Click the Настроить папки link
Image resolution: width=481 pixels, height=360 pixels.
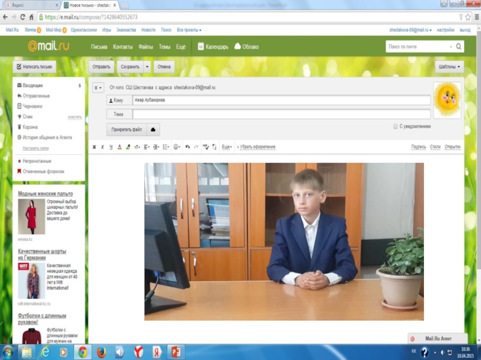click(x=35, y=148)
